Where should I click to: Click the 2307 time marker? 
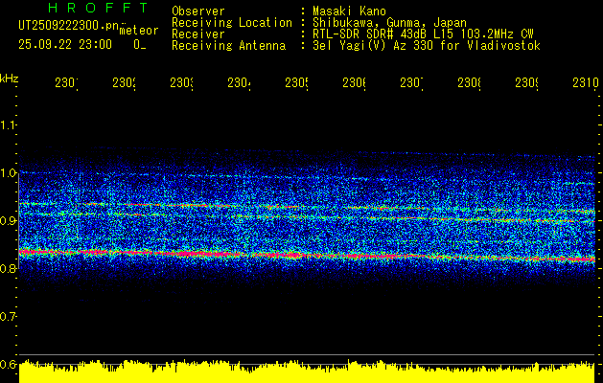coord(411,83)
